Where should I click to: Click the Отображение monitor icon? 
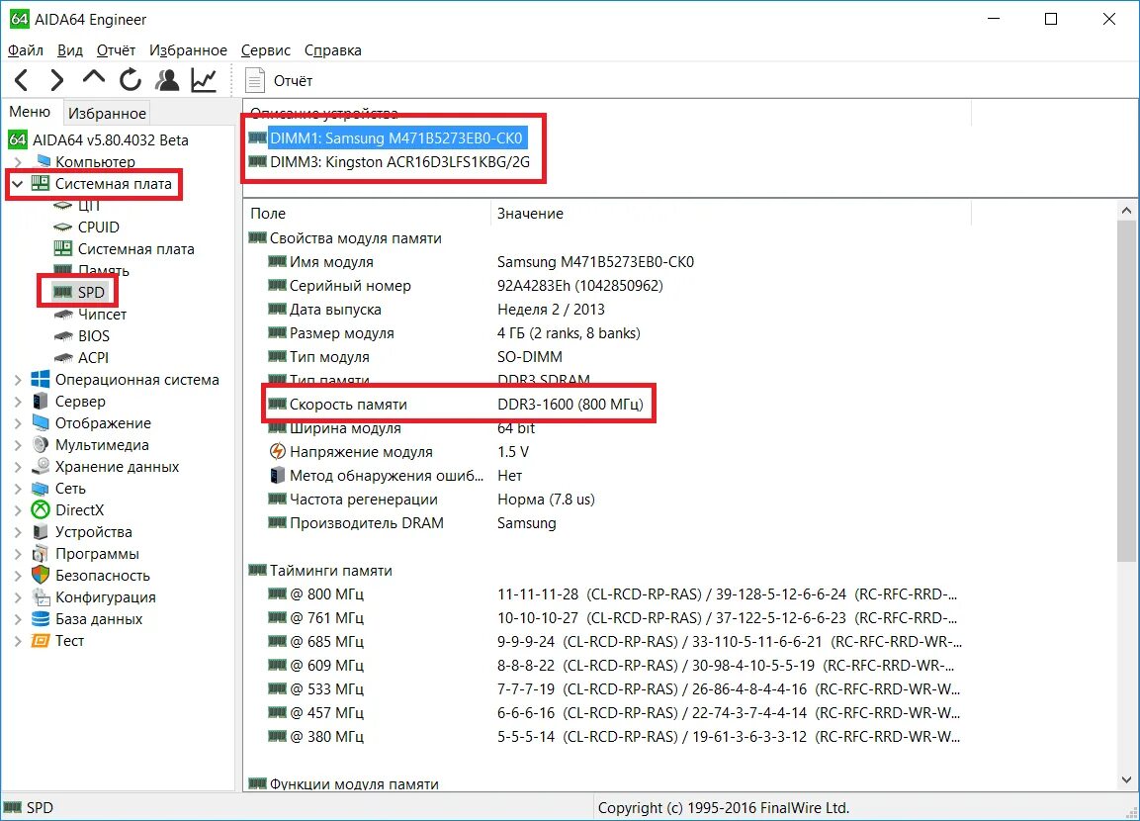tap(41, 423)
